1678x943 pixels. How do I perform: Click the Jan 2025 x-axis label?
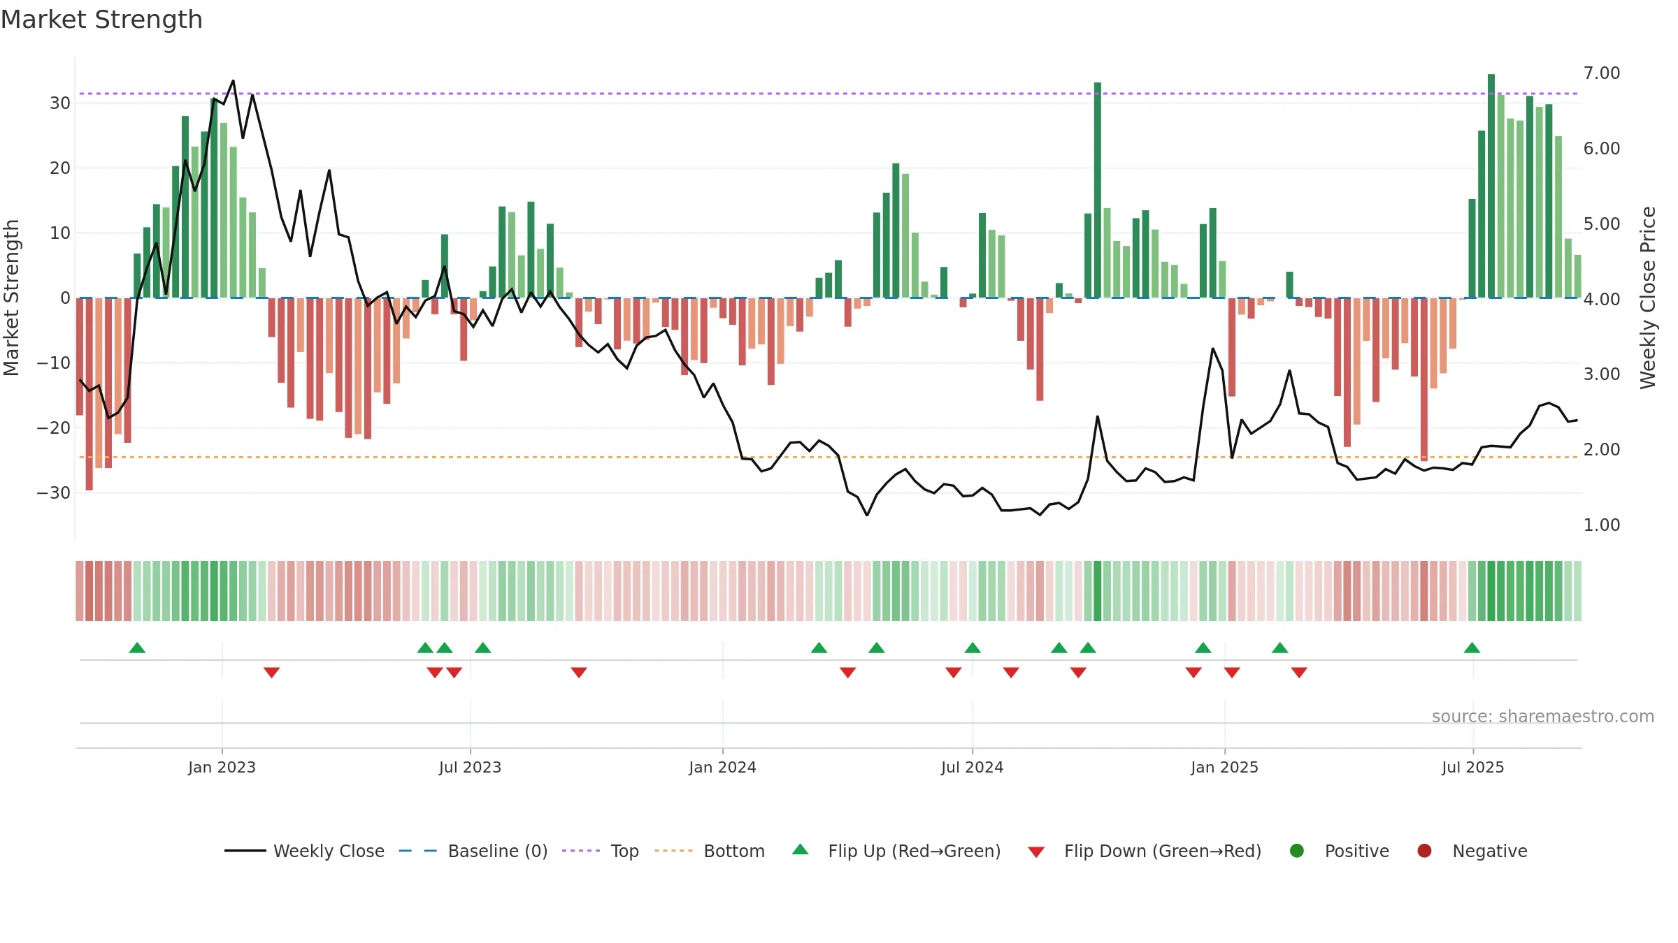[1224, 767]
